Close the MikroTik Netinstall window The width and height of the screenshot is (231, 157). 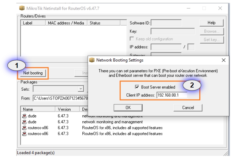coord(220,8)
